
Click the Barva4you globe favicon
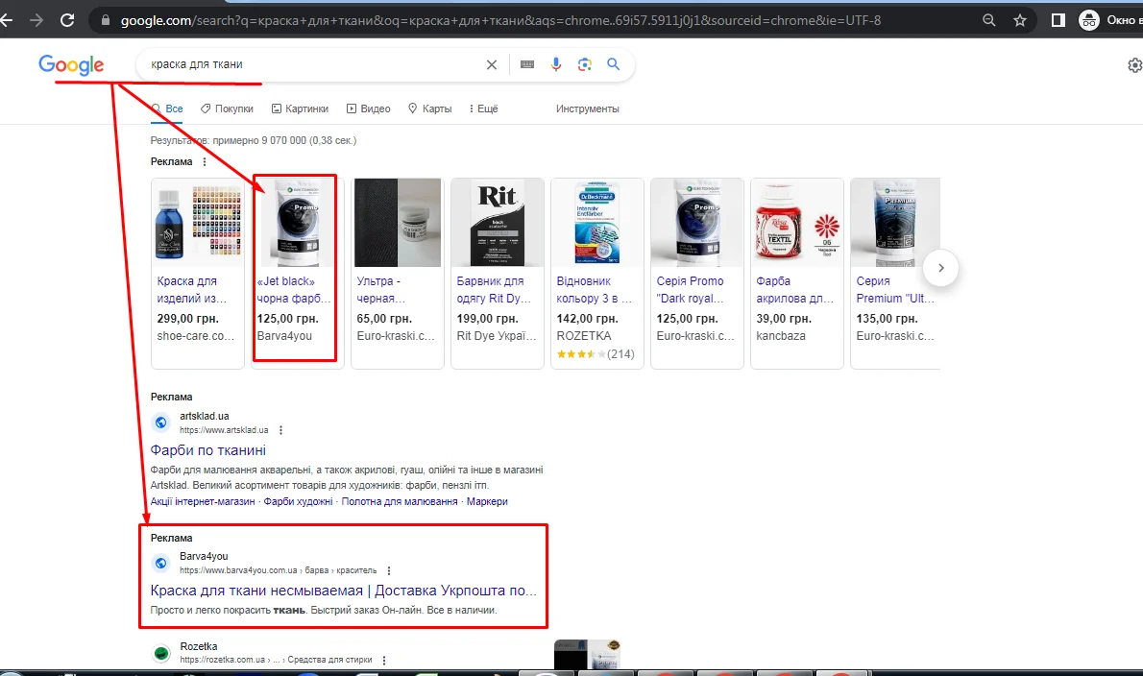(x=161, y=563)
